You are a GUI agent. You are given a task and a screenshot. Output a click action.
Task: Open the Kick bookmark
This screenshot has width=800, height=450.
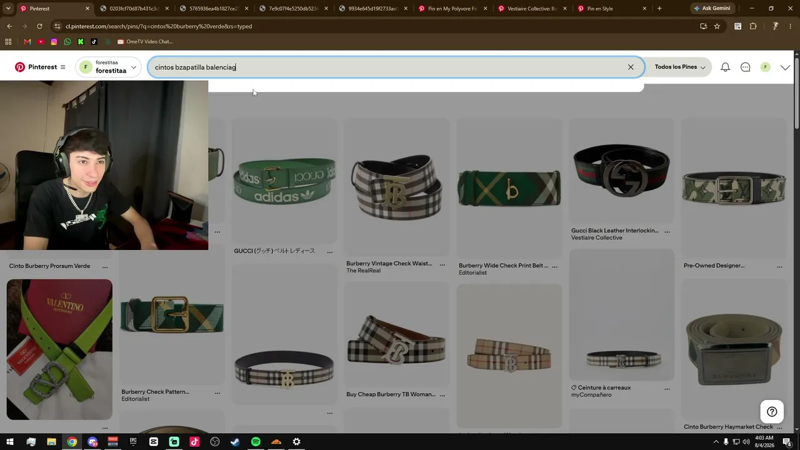81,42
